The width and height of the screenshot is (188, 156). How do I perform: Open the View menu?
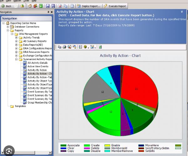8,1
